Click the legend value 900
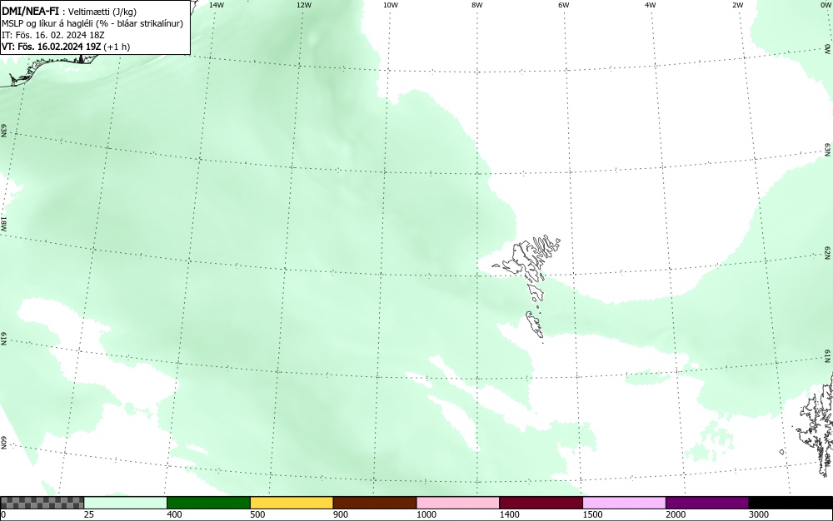 click(x=341, y=514)
